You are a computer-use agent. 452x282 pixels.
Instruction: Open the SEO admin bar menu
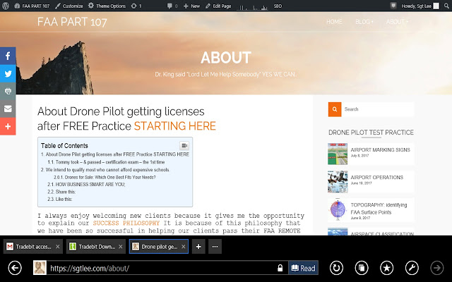[x=278, y=6]
